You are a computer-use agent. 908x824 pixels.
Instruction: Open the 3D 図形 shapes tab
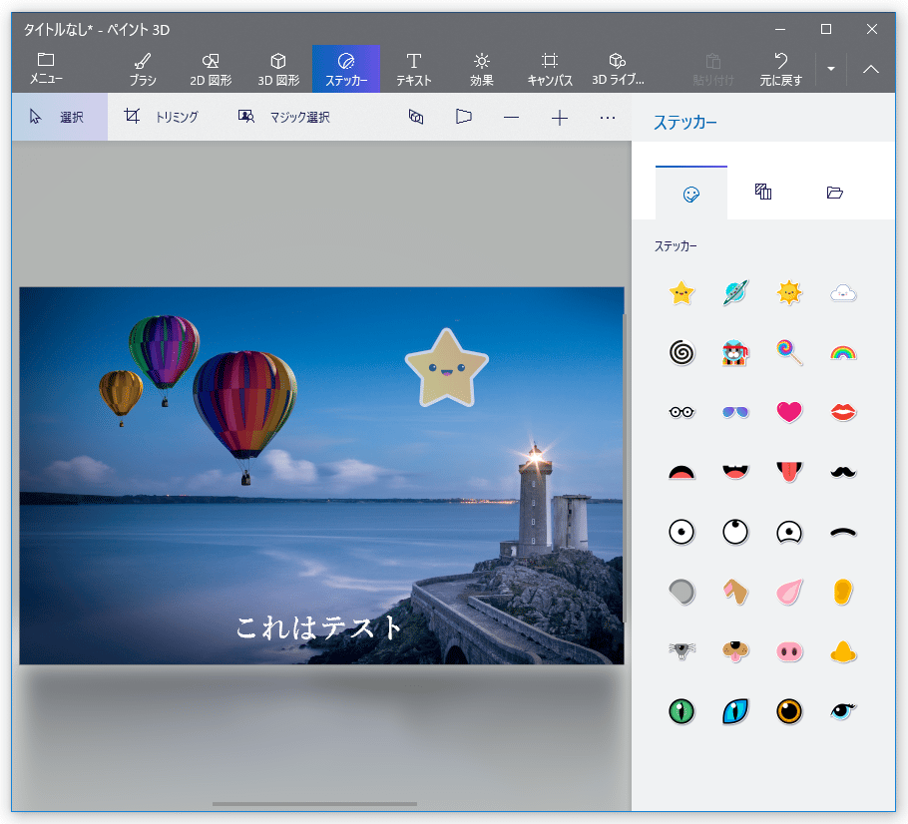(x=278, y=69)
